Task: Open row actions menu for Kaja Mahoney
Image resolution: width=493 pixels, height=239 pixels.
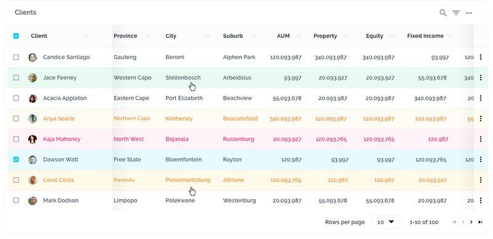Action: (481, 139)
